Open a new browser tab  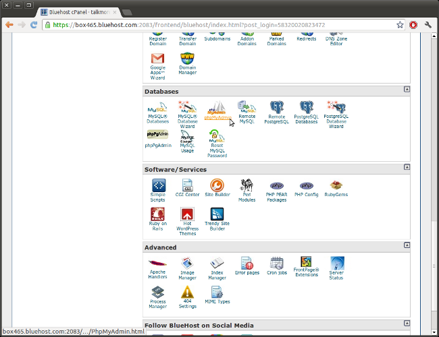(x=127, y=12)
